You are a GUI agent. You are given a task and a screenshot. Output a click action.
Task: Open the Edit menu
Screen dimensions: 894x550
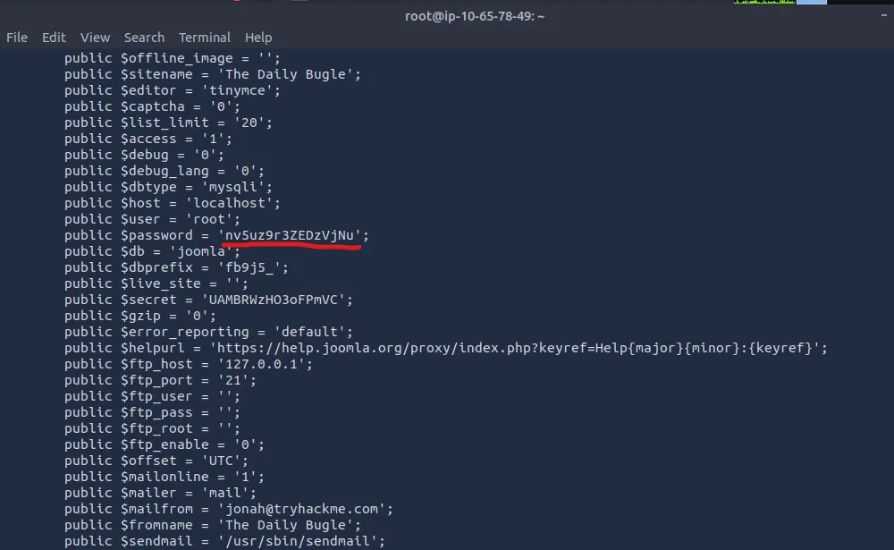[54, 38]
